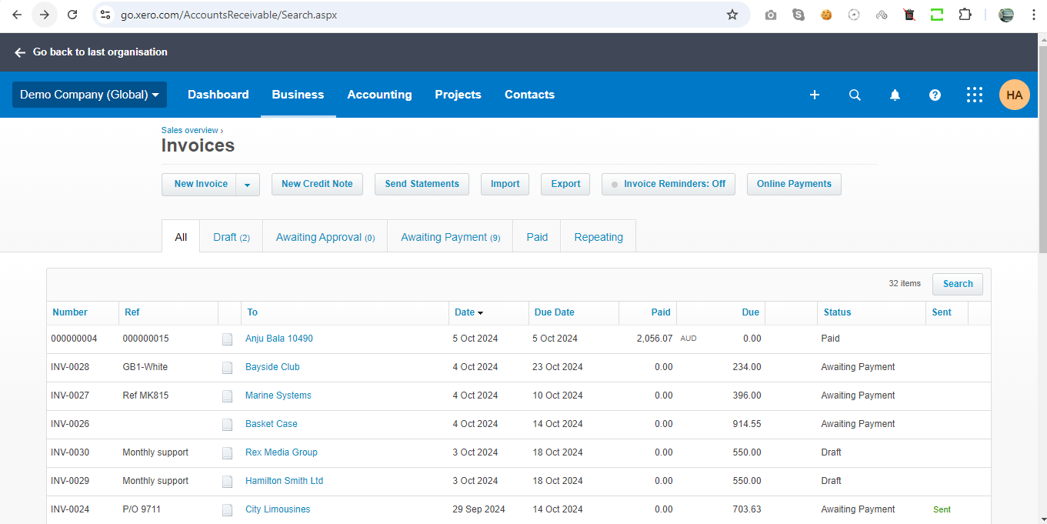
Task: Open the Bayside Club contact link
Action: pos(272,367)
